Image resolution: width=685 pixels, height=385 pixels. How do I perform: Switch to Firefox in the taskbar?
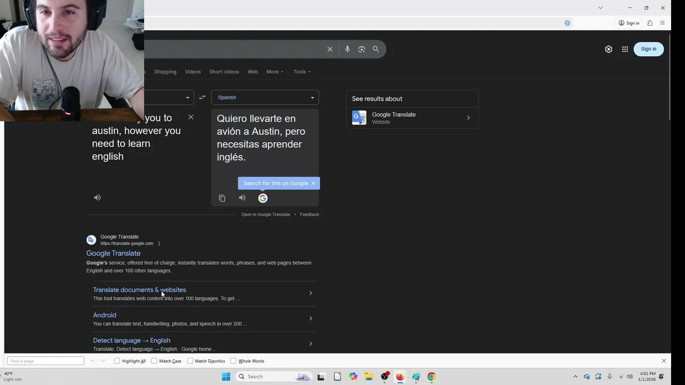coord(400,376)
